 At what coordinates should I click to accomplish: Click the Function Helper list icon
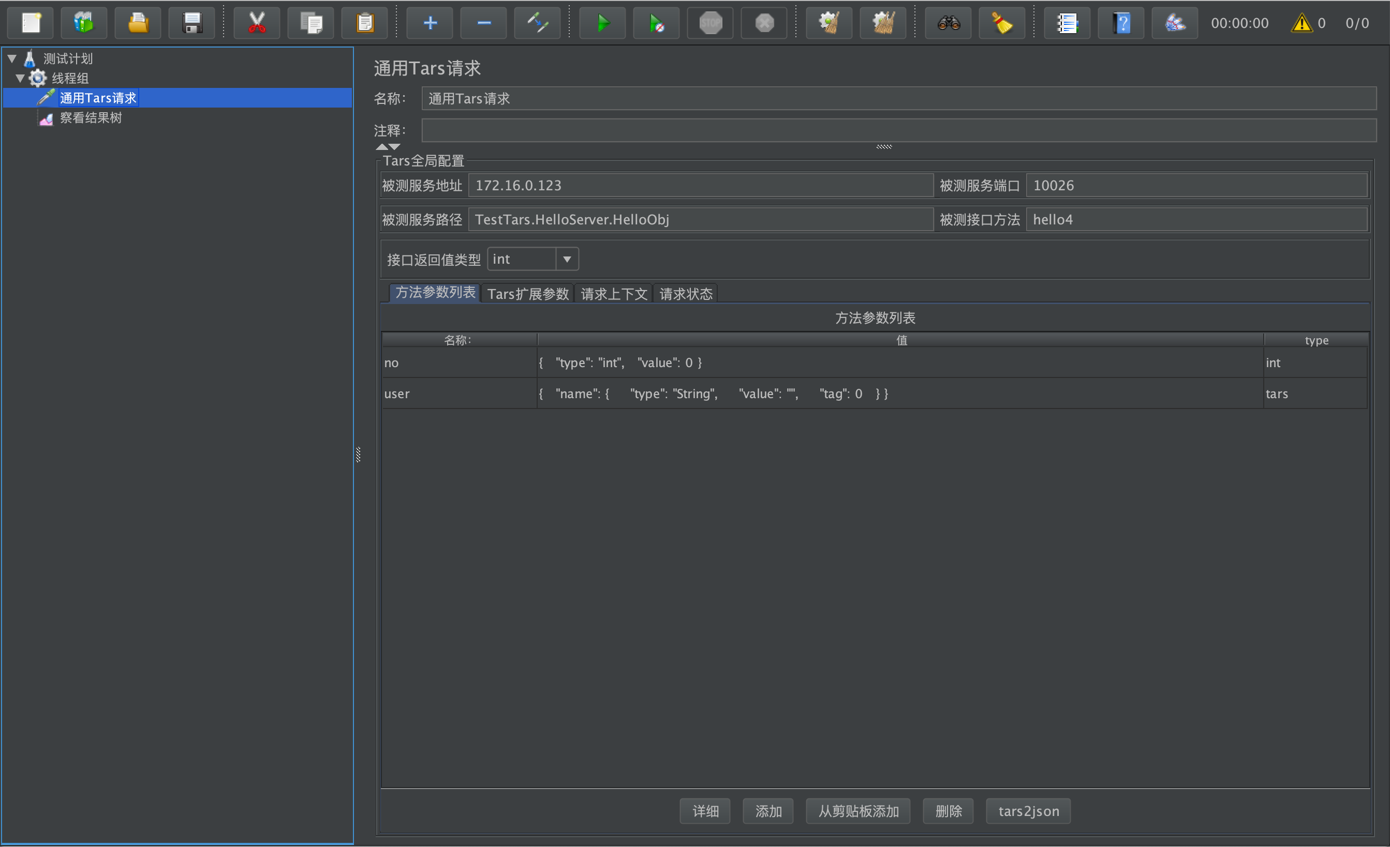1067,23
